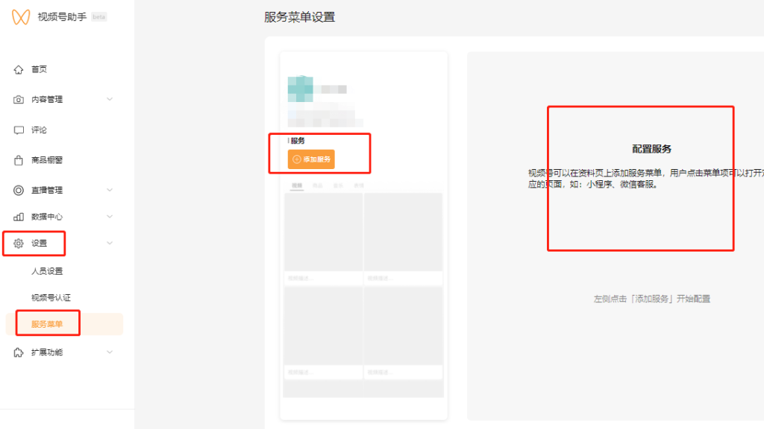Open 内容管理 via its camera icon
Viewport: 764px width, 429px height.
(18, 99)
